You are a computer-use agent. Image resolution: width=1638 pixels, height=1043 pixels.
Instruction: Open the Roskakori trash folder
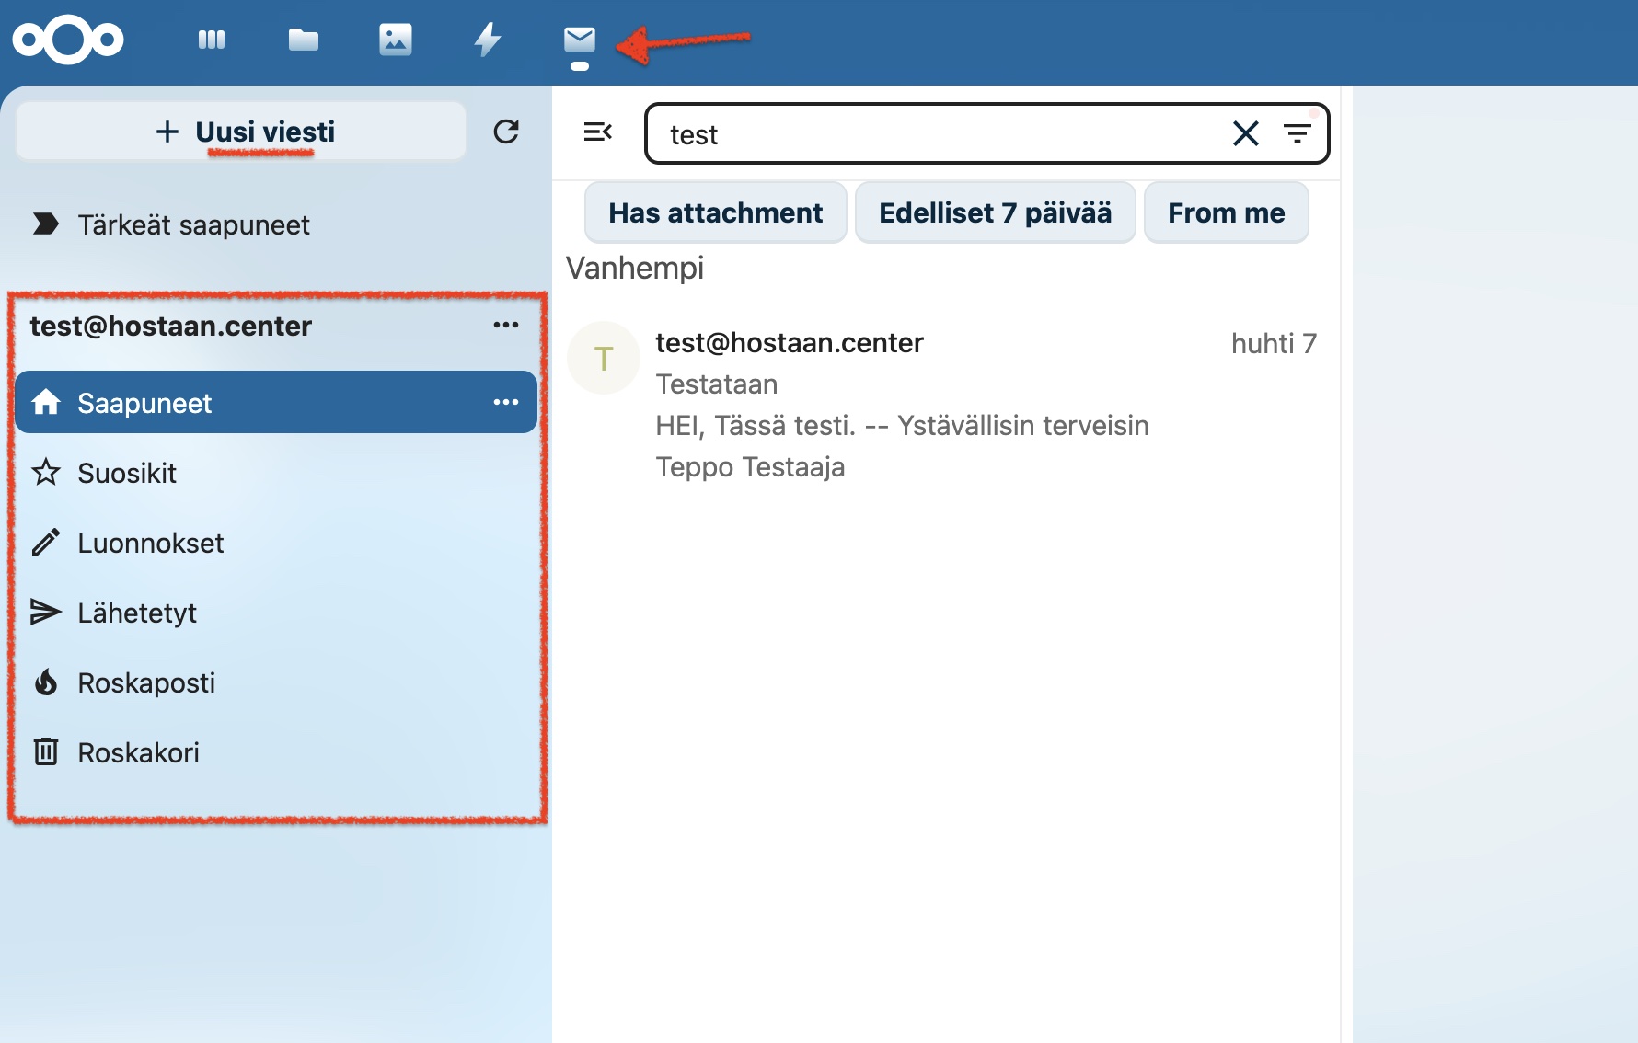(x=276, y=752)
